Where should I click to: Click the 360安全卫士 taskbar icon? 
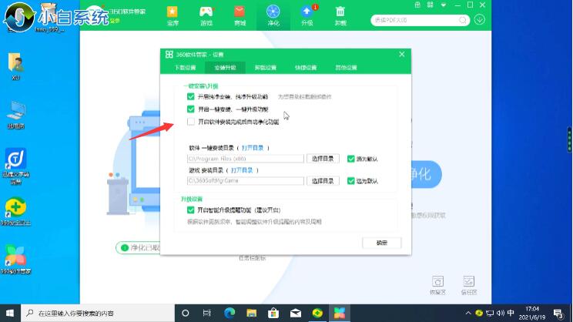point(317,313)
